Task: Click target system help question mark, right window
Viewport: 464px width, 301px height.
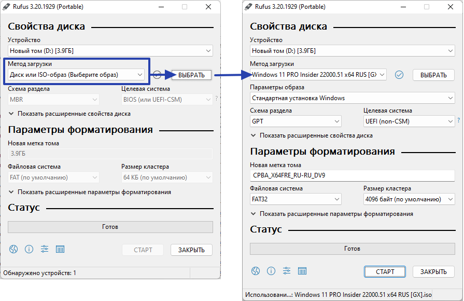Action: click(459, 120)
